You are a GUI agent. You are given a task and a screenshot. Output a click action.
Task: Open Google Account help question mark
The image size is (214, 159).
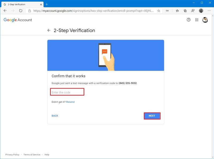(189, 20)
